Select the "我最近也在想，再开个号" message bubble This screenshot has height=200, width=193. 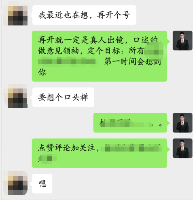coord(84,15)
